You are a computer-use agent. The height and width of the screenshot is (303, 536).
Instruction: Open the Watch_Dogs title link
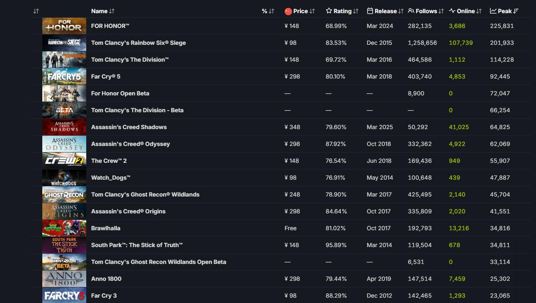tap(111, 178)
